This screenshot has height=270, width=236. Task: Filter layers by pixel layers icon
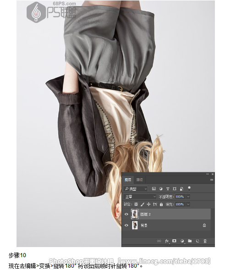(154, 189)
